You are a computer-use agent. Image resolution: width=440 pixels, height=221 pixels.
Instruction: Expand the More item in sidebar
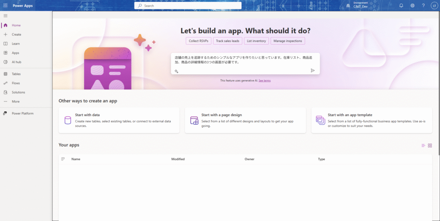click(15, 101)
